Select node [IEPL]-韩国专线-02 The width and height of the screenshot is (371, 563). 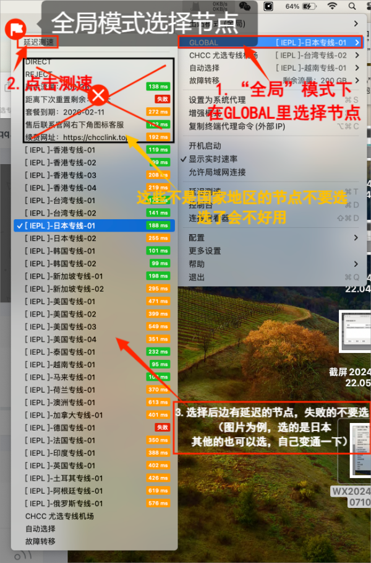94,263
